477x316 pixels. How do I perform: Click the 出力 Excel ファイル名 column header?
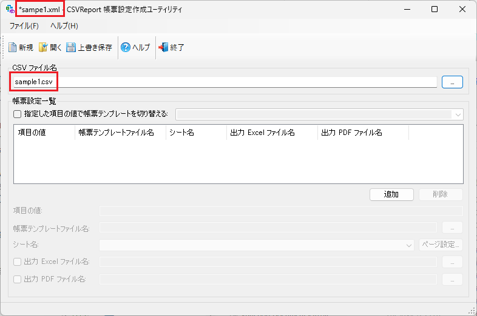272,133
